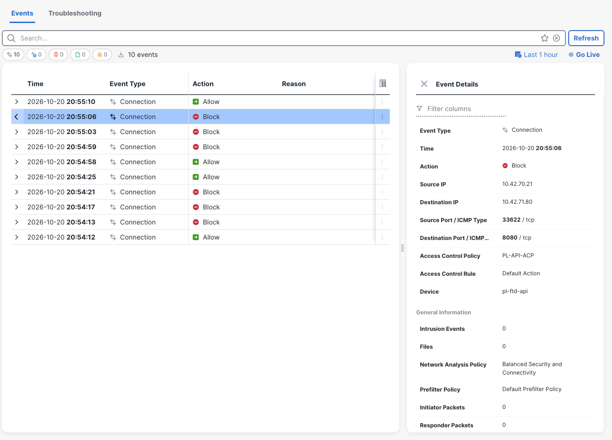Open the three-dot menu for the 20:55:06 row

pyautogui.click(x=382, y=117)
